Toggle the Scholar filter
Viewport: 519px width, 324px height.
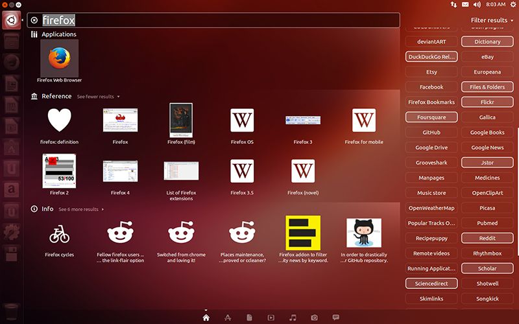pyautogui.click(x=487, y=268)
